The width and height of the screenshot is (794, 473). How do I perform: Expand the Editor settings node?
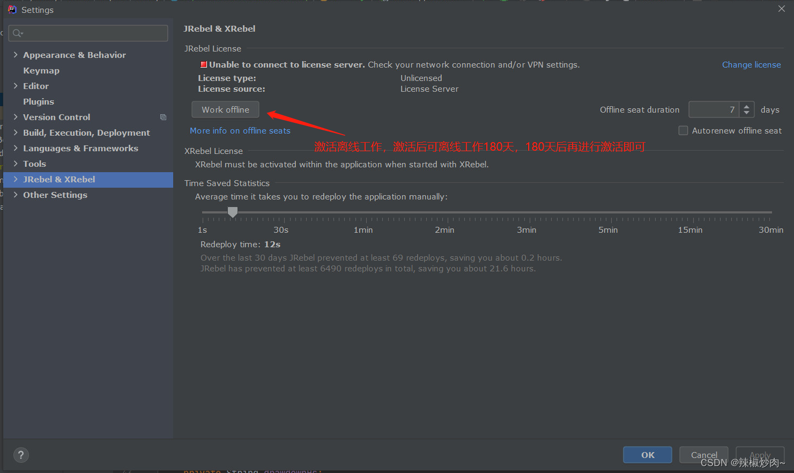(x=16, y=86)
